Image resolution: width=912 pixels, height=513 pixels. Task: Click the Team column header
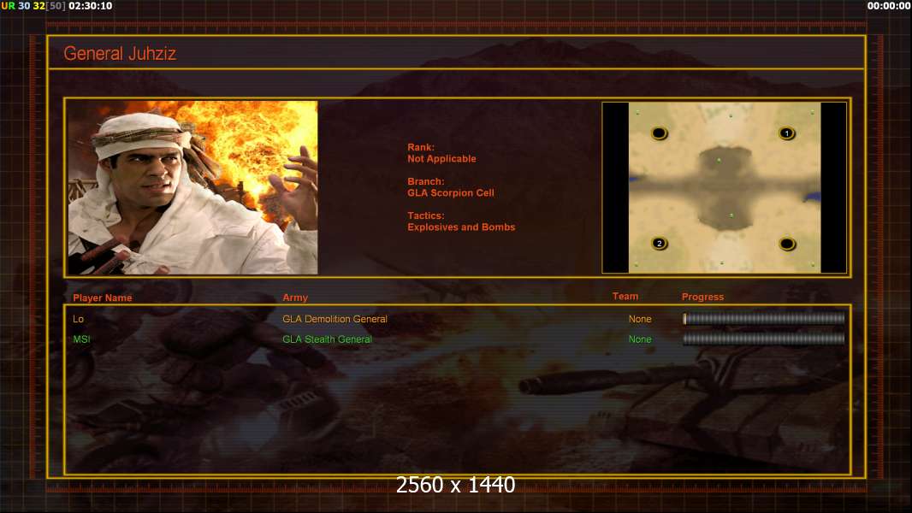click(x=625, y=297)
